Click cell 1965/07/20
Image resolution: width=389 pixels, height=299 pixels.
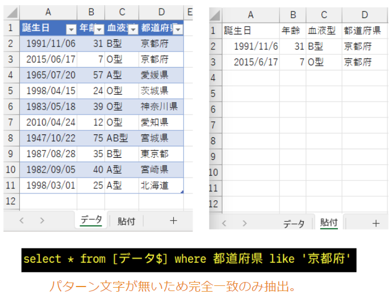tap(48, 75)
